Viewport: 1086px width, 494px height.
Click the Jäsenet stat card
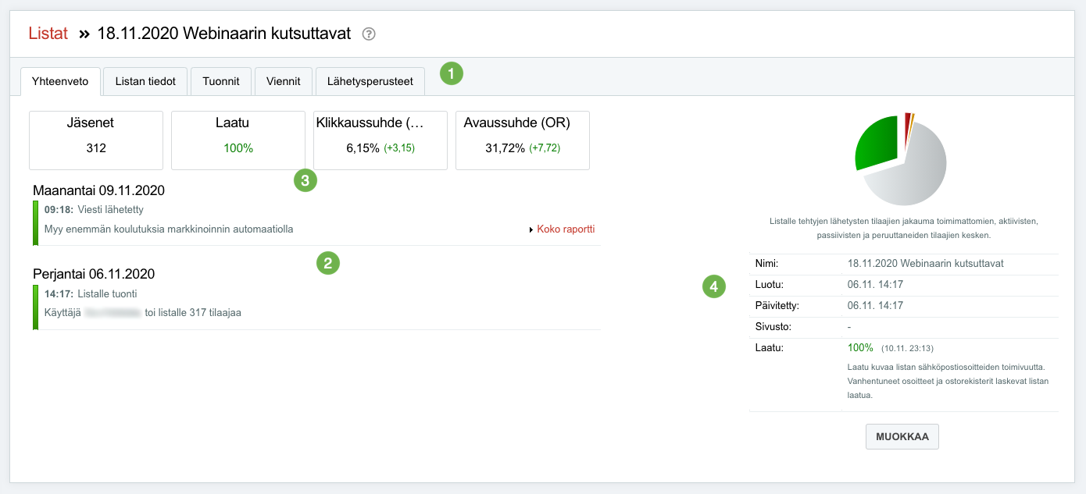pos(96,140)
